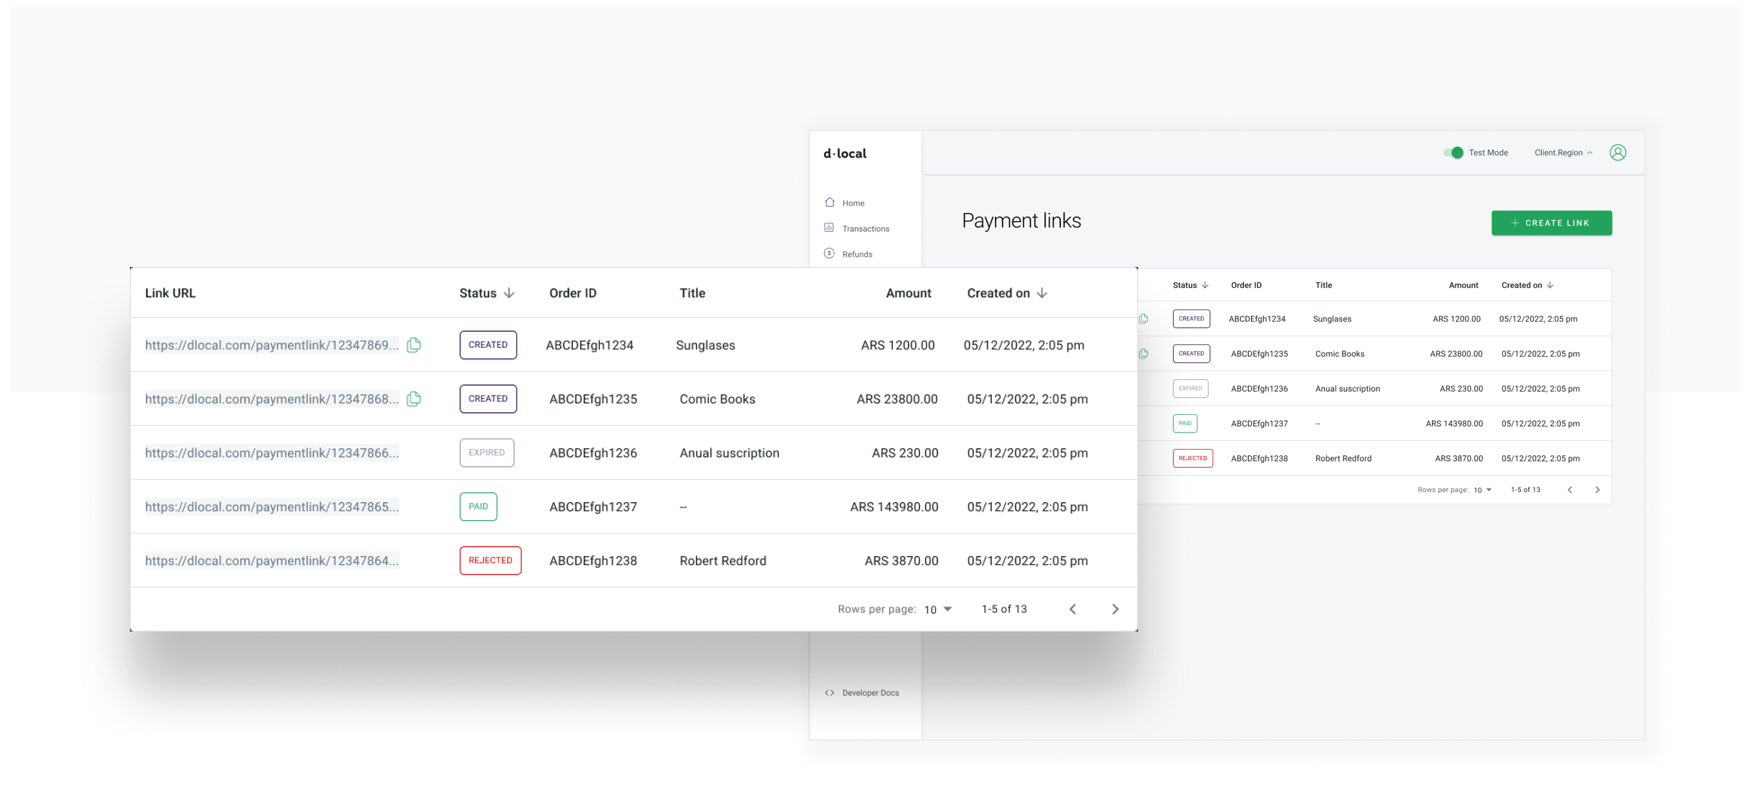Click the Developer Docs code icon
Screen dimensions: 1751x792
tap(829, 693)
